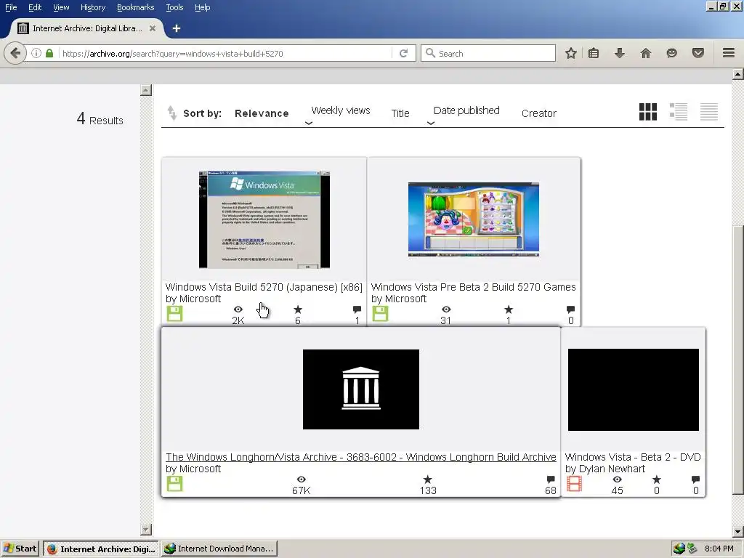Click the Internet Archive logo thumbnail
Viewport: 744px width, 558px height.
click(361, 389)
